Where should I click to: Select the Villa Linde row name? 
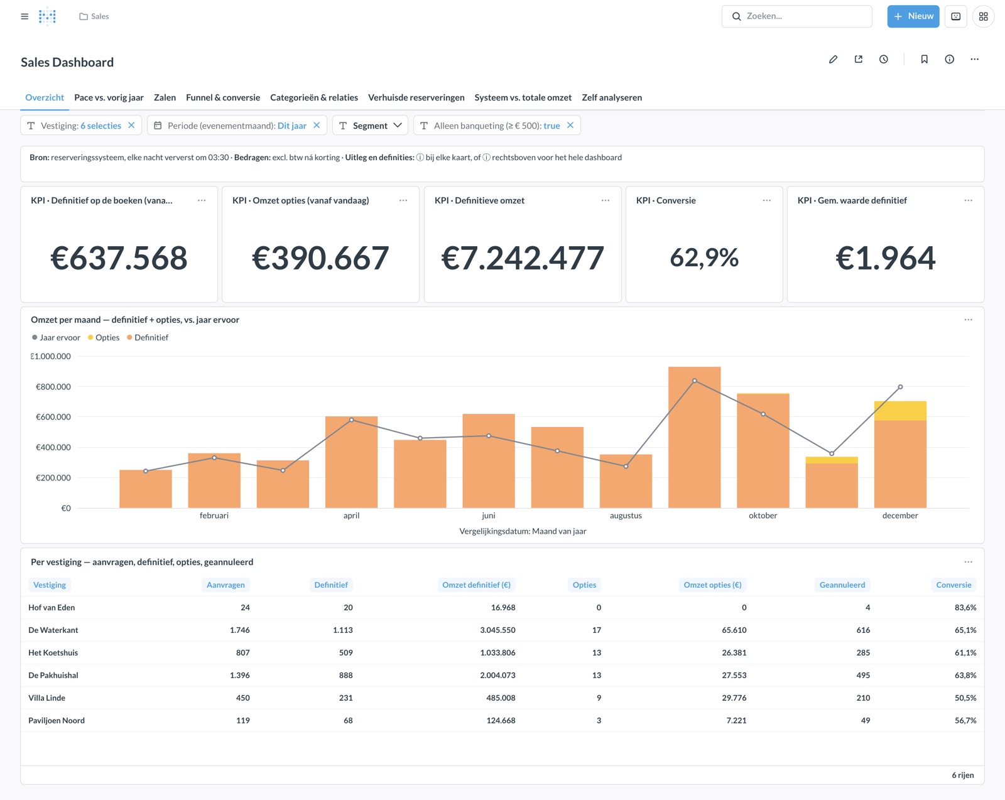click(x=46, y=698)
